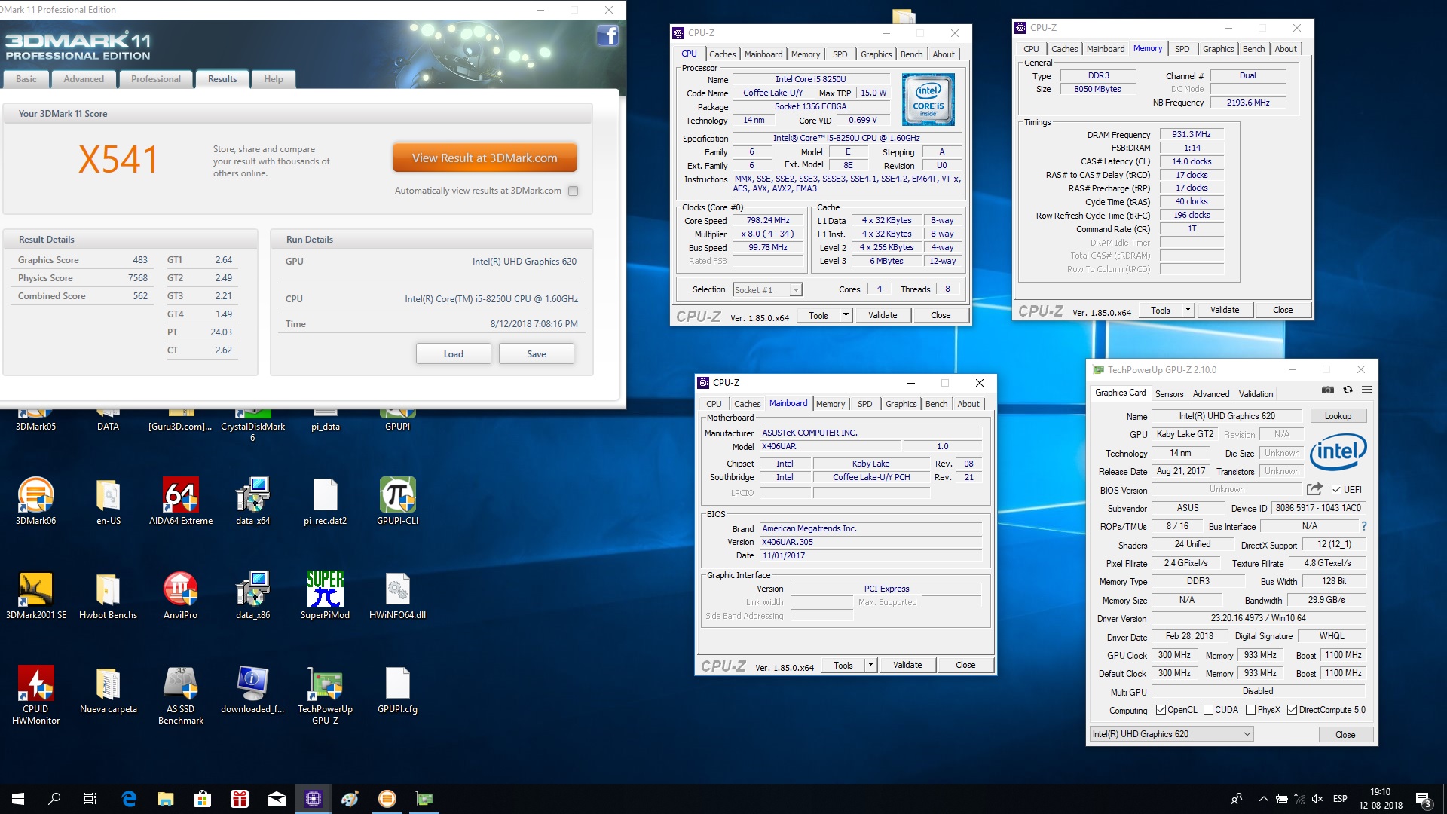Viewport: 1447px width, 814px height.
Task: Click the Save button in Run Details
Action: click(537, 354)
